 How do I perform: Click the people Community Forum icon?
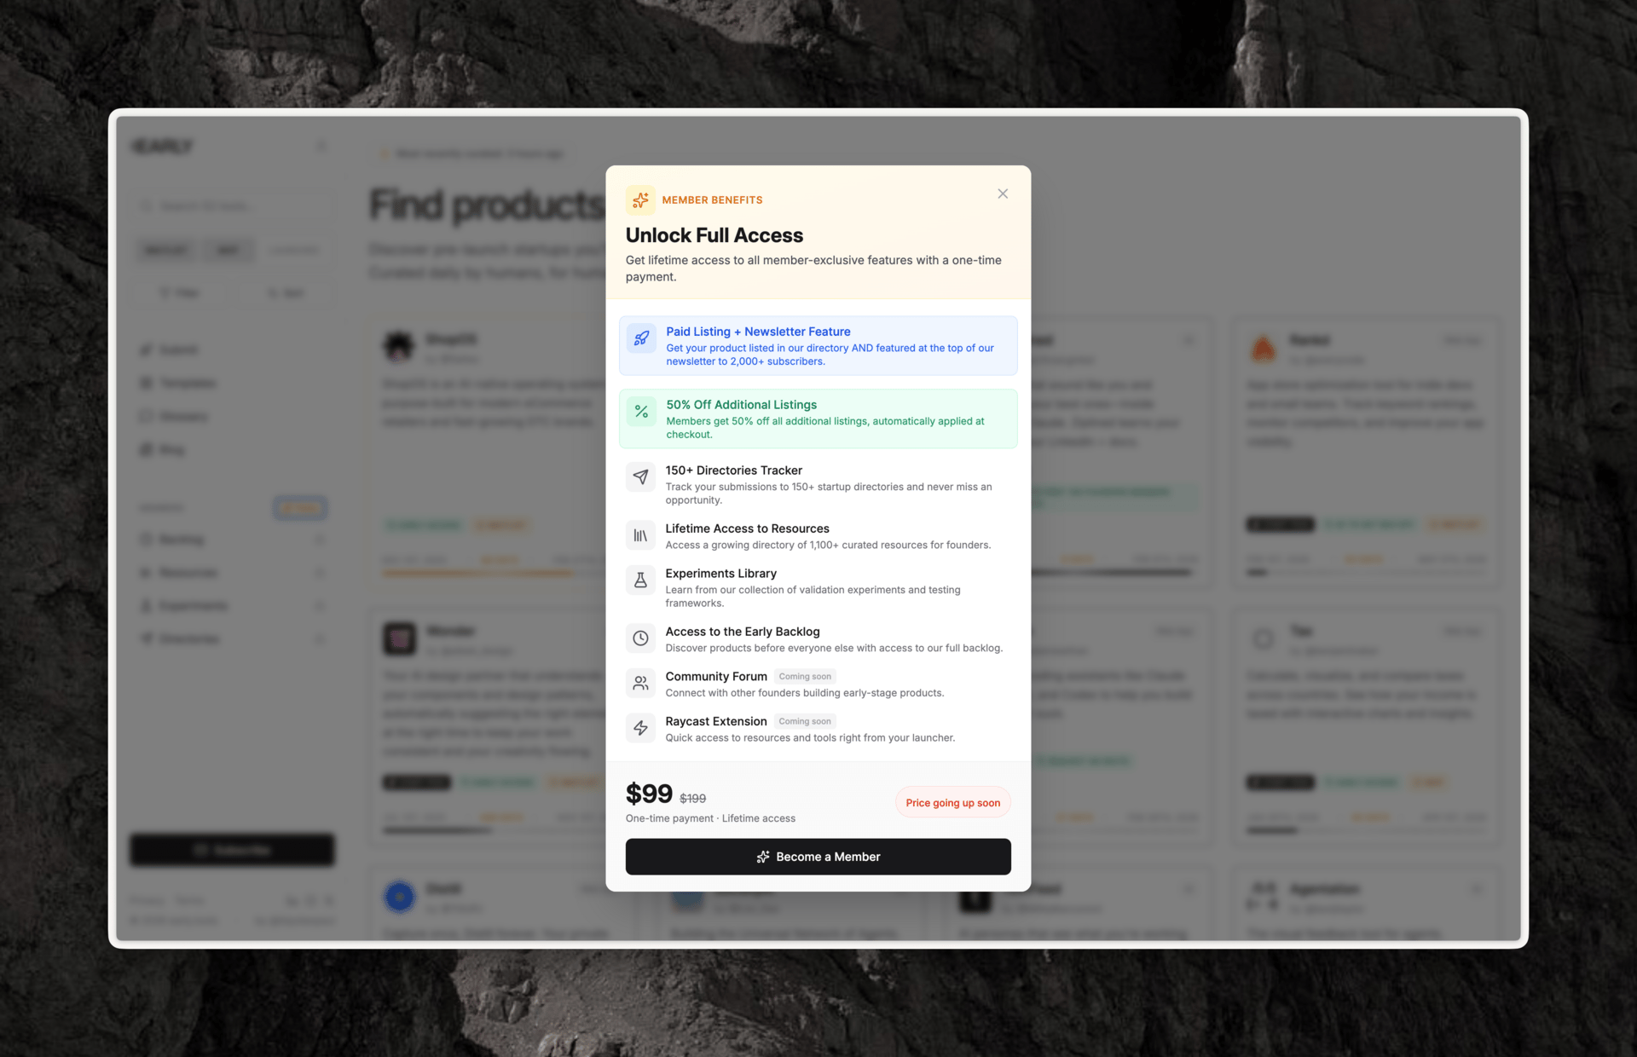(640, 683)
